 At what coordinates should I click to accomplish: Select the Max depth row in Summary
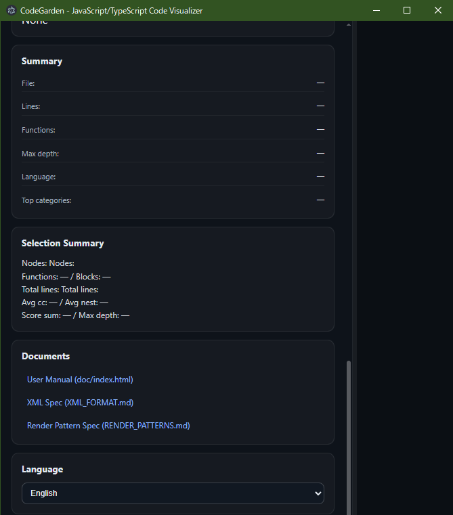click(x=173, y=154)
